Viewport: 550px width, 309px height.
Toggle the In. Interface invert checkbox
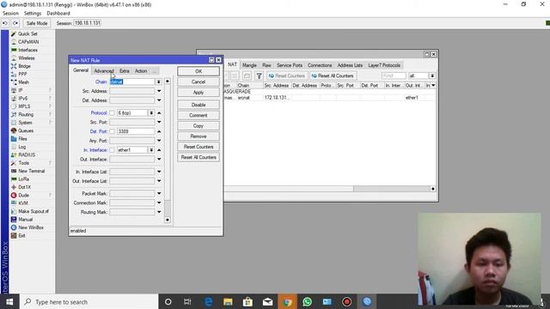click(x=112, y=150)
